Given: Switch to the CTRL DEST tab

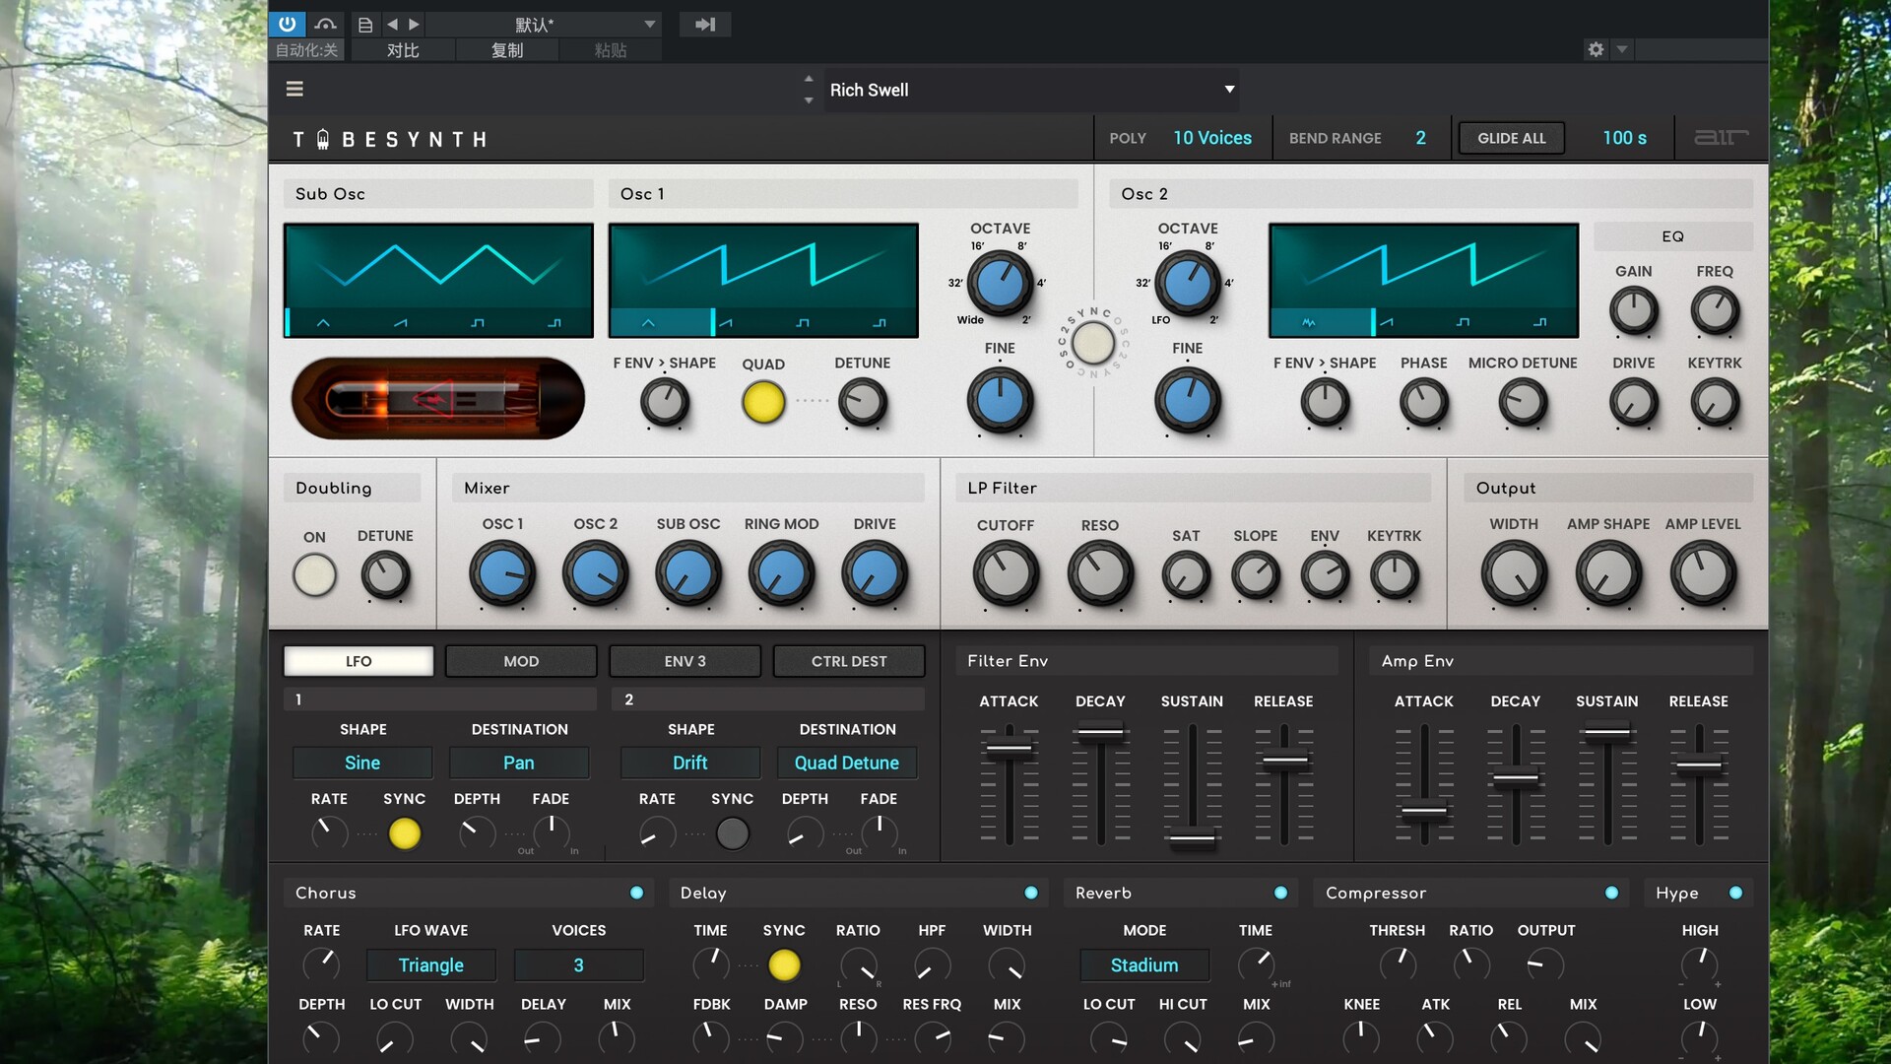Looking at the screenshot, I should tap(848, 661).
